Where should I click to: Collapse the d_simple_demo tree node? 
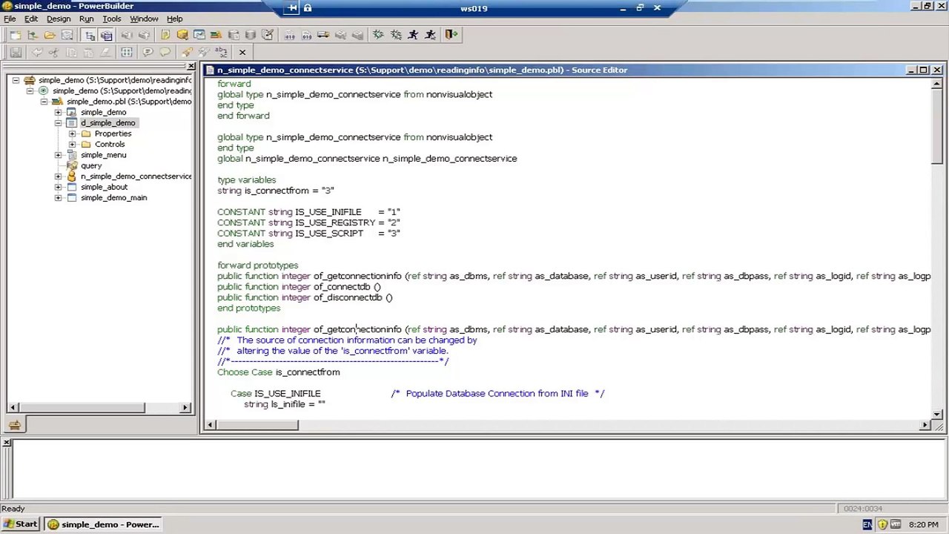point(58,123)
